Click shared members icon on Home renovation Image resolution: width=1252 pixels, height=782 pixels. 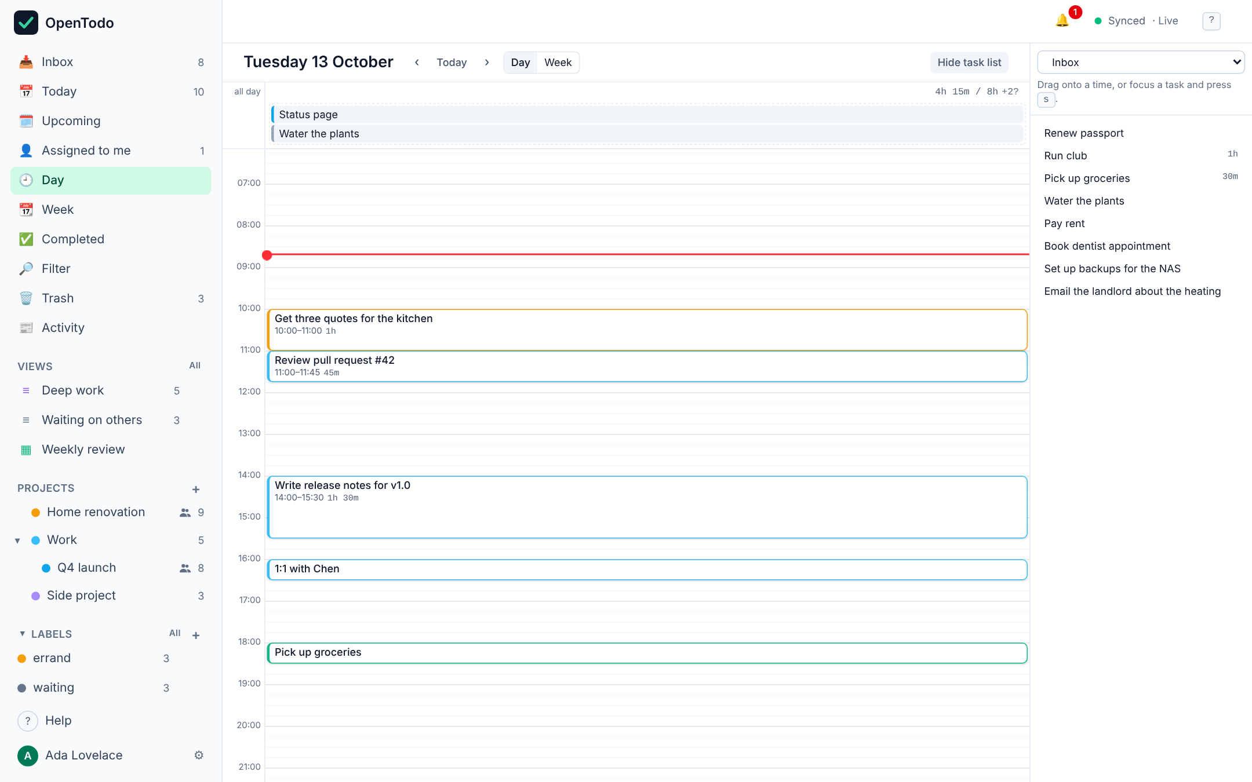[185, 513]
